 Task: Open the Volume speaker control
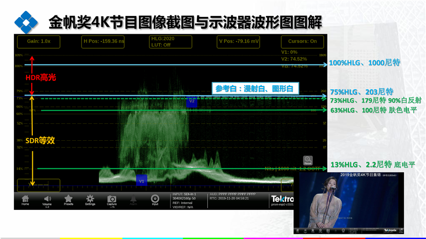pyautogui.click(x=47, y=199)
